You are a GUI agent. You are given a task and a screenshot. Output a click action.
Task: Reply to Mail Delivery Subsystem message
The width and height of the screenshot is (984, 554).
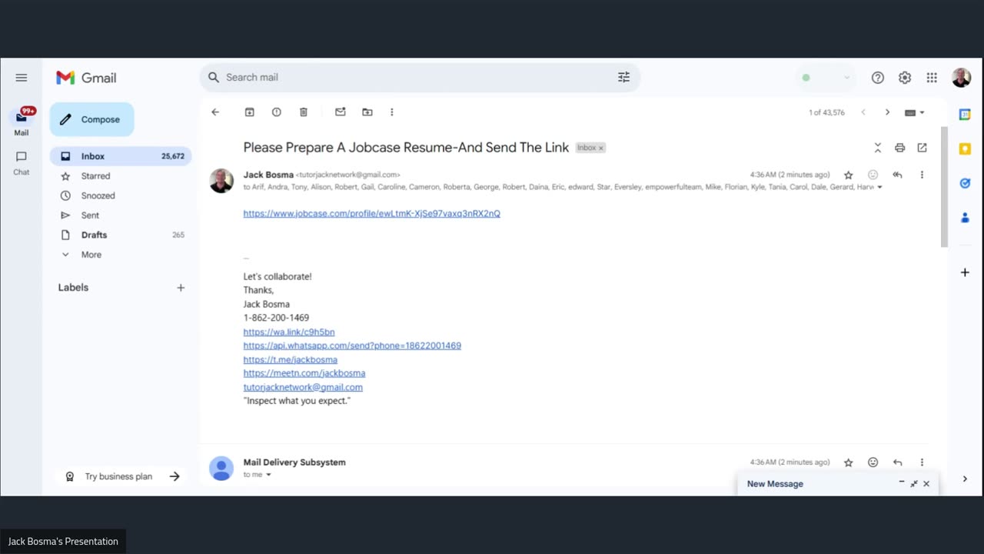(897, 462)
